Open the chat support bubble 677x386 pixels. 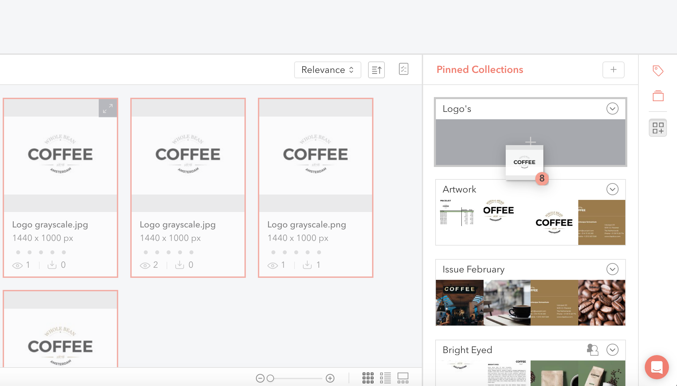point(657,367)
